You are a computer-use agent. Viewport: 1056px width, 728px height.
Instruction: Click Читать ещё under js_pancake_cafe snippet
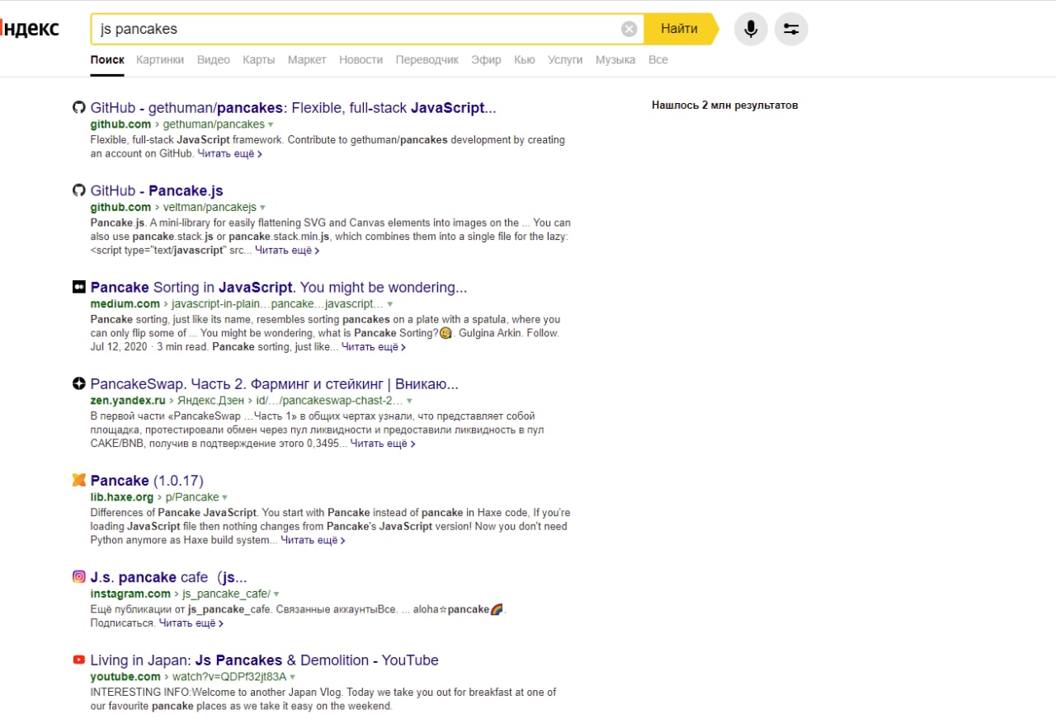191,623
